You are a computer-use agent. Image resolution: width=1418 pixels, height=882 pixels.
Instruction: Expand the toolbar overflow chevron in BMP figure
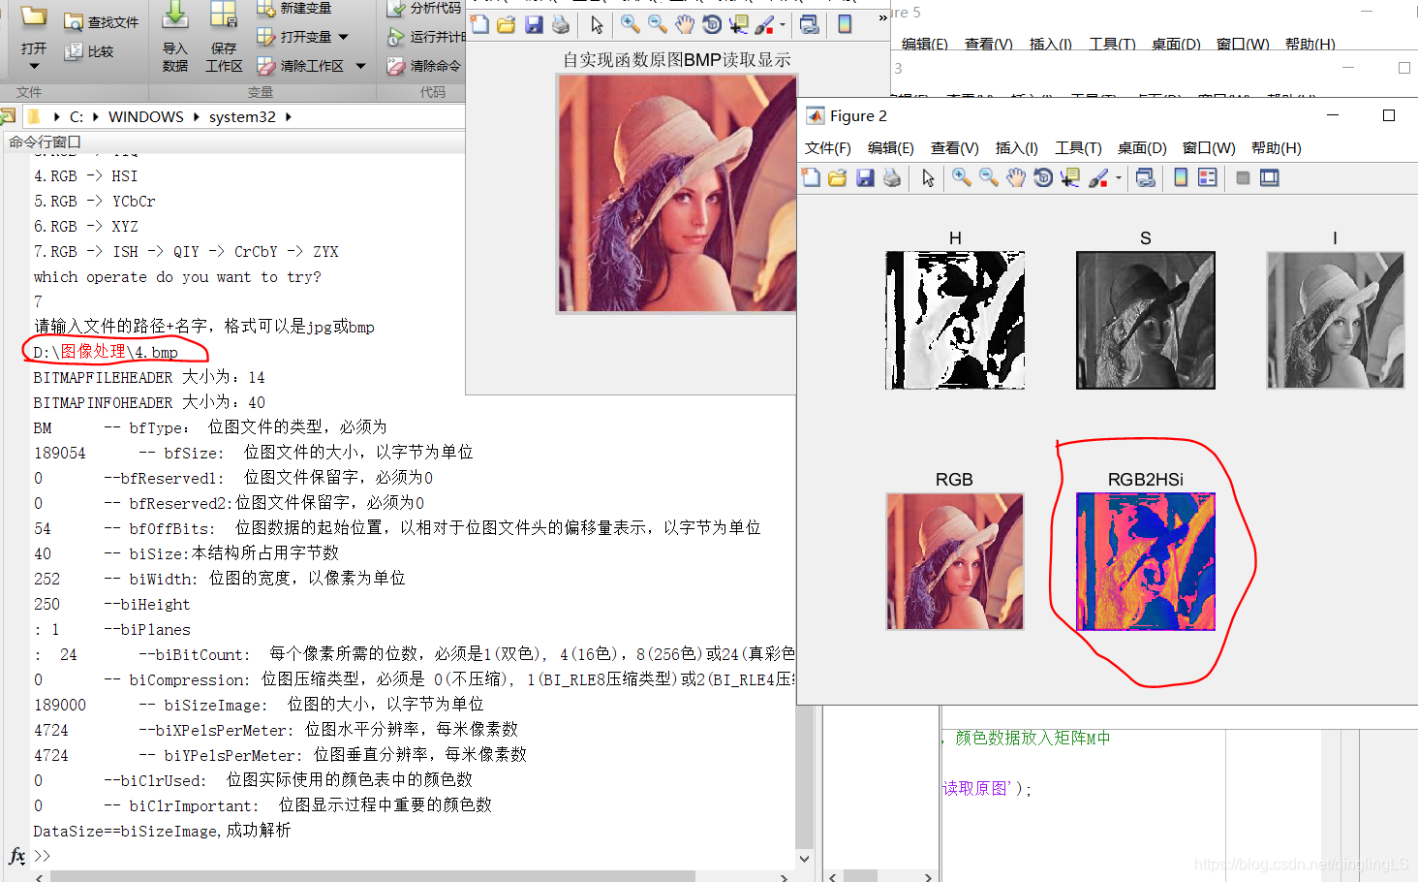(x=882, y=17)
